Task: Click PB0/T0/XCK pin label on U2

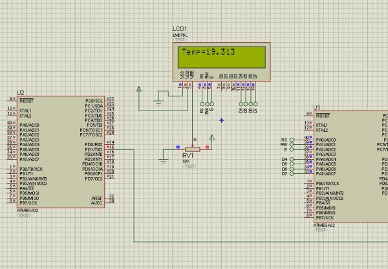Action: click(31, 169)
